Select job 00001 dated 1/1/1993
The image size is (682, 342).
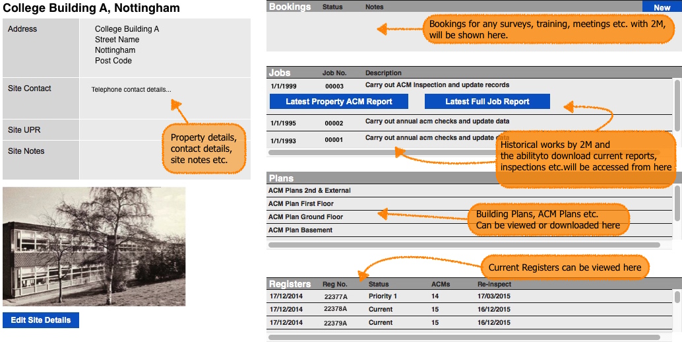tap(469, 139)
